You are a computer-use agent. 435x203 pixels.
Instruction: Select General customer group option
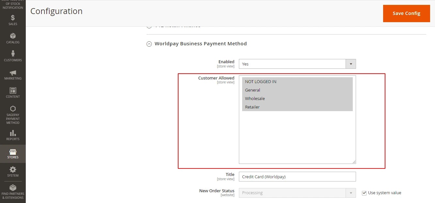point(297,90)
